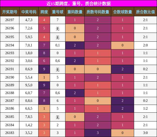Select period number 26192
157x137 pixels.
(x=10, y=61)
